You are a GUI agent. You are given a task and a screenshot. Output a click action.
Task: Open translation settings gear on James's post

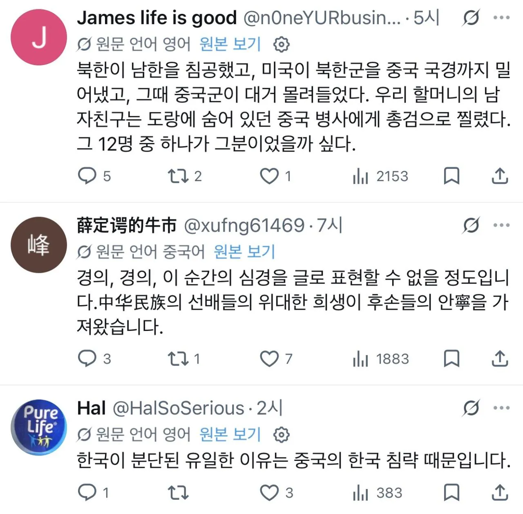tap(281, 44)
